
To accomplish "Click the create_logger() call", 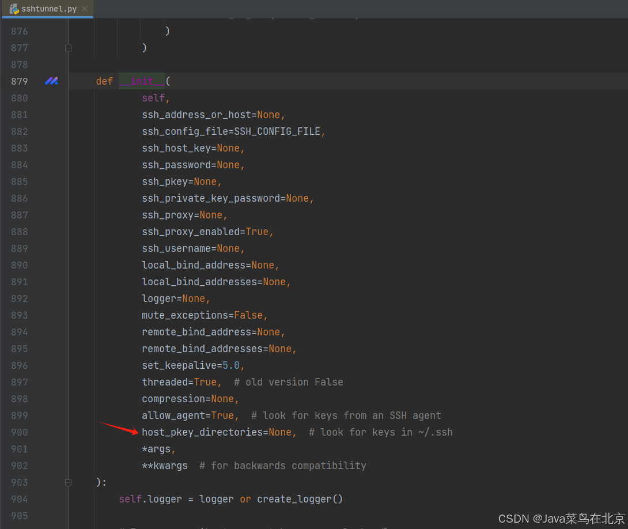I will (300, 500).
